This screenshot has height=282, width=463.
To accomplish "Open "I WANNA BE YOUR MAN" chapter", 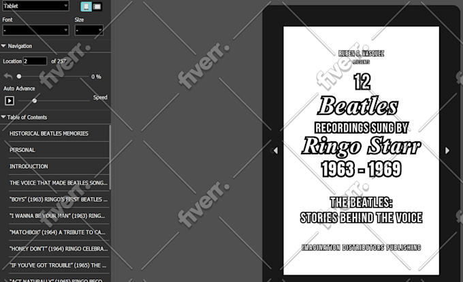I will (57, 216).
